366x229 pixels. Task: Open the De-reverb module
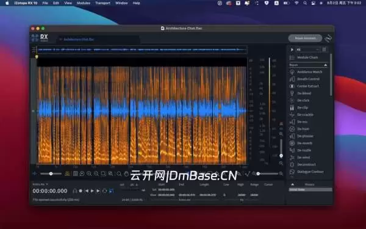(x=304, y=144)
